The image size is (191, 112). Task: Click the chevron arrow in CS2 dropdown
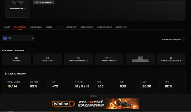[x=33, y=38]
